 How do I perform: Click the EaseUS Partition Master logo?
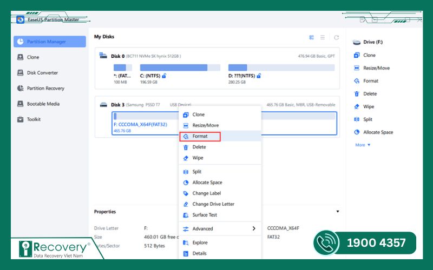click(21, 20)
